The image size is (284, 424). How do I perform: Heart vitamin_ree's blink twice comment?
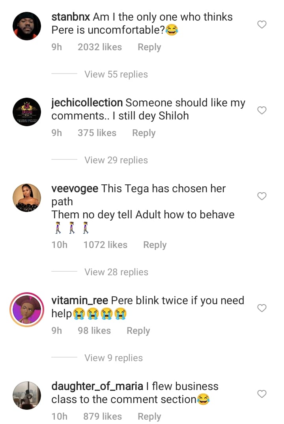pos(262,308)
